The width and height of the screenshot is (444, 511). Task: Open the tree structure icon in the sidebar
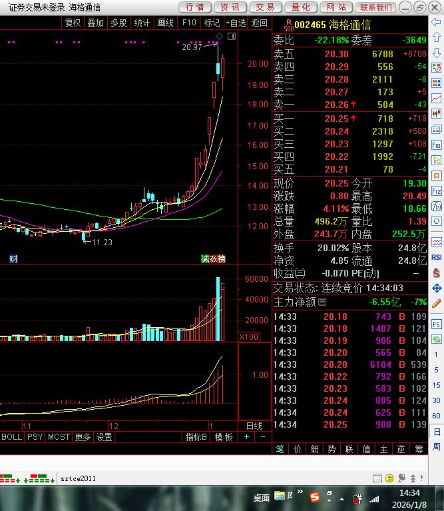click(x=436, y=160)
